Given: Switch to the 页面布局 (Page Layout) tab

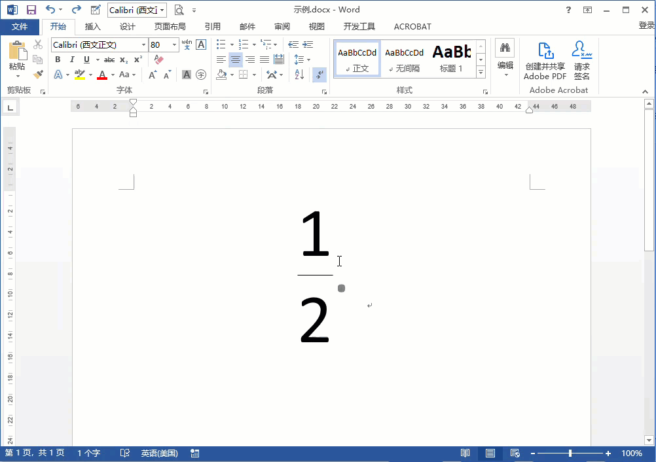Looking at the screenshot, I should tap(170, 27).
